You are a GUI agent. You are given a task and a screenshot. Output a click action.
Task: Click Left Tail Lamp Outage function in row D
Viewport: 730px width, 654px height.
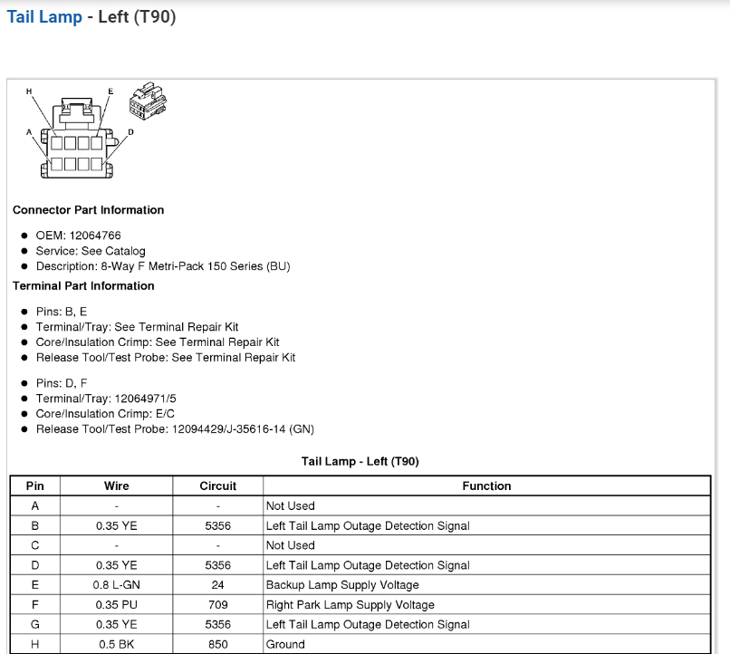(x=486, y=565)
